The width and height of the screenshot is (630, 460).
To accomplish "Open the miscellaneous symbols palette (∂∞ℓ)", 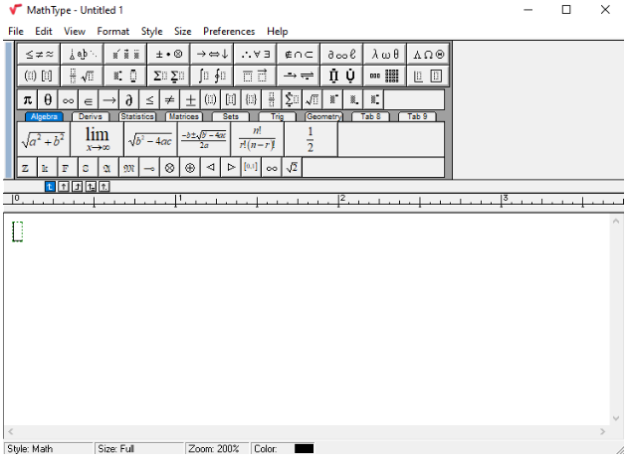I will (341, 54).
